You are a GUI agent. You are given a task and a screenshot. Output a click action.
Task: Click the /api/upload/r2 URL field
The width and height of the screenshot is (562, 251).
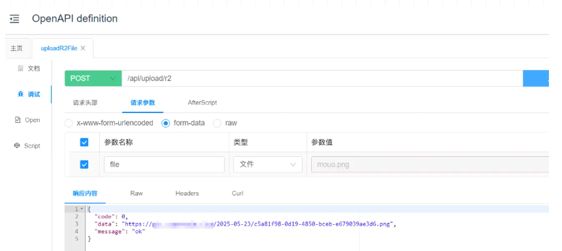point(323,78)
